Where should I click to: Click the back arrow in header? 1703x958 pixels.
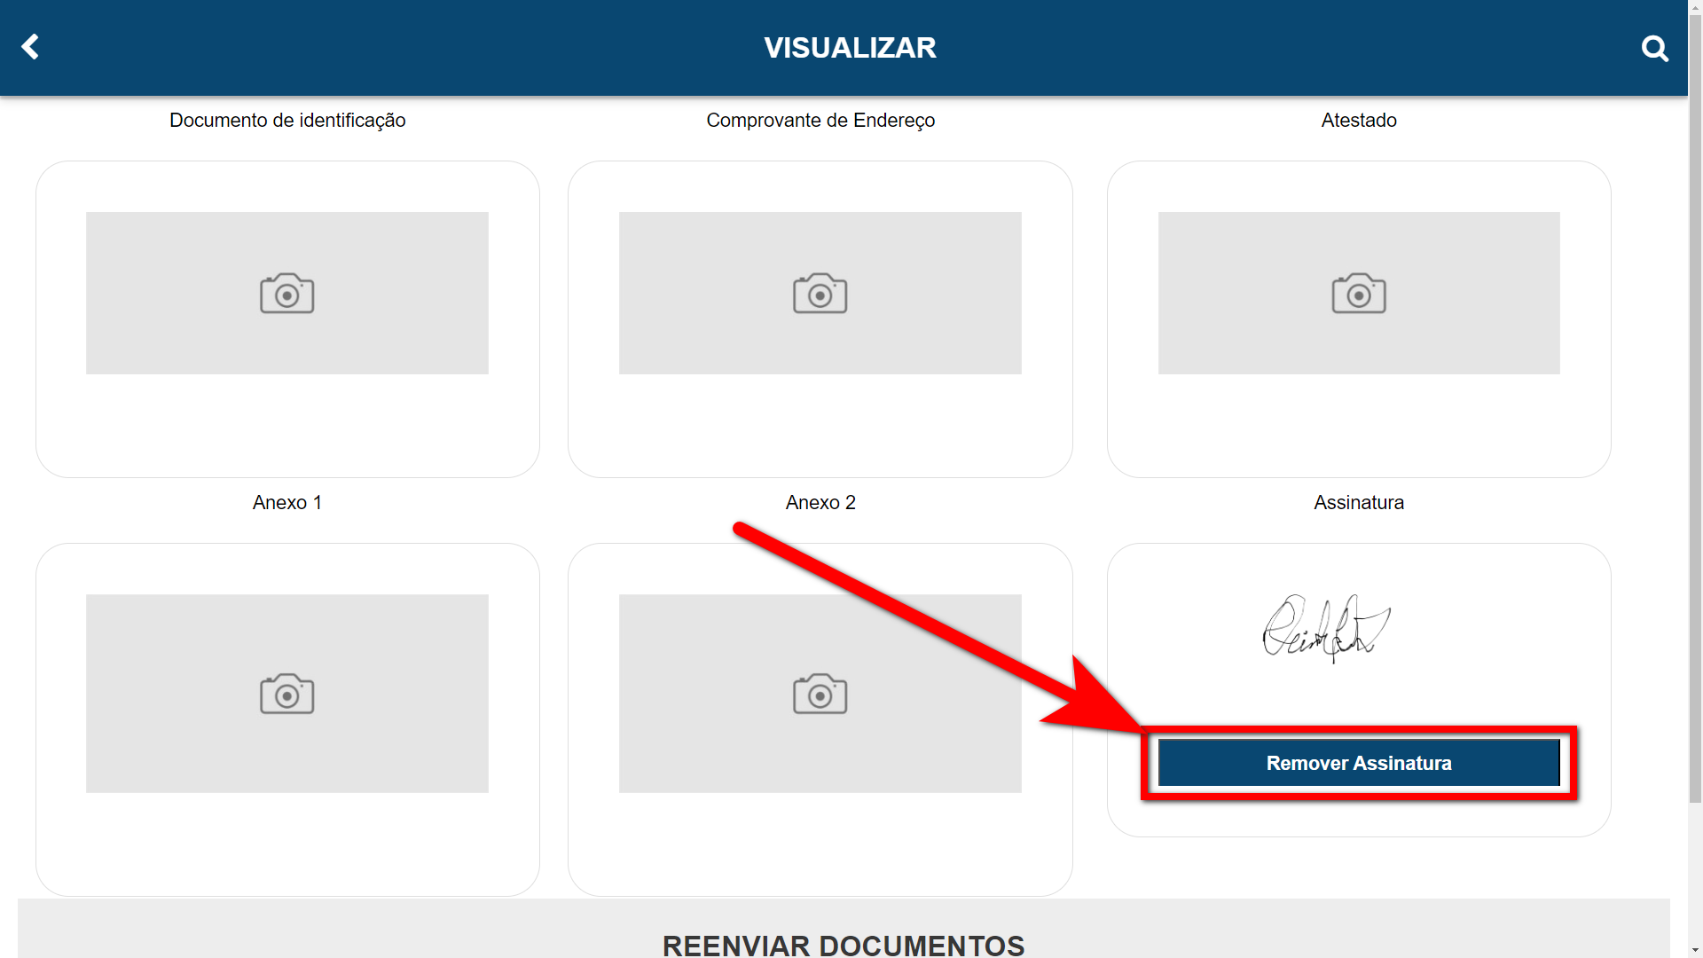(30, 47)
